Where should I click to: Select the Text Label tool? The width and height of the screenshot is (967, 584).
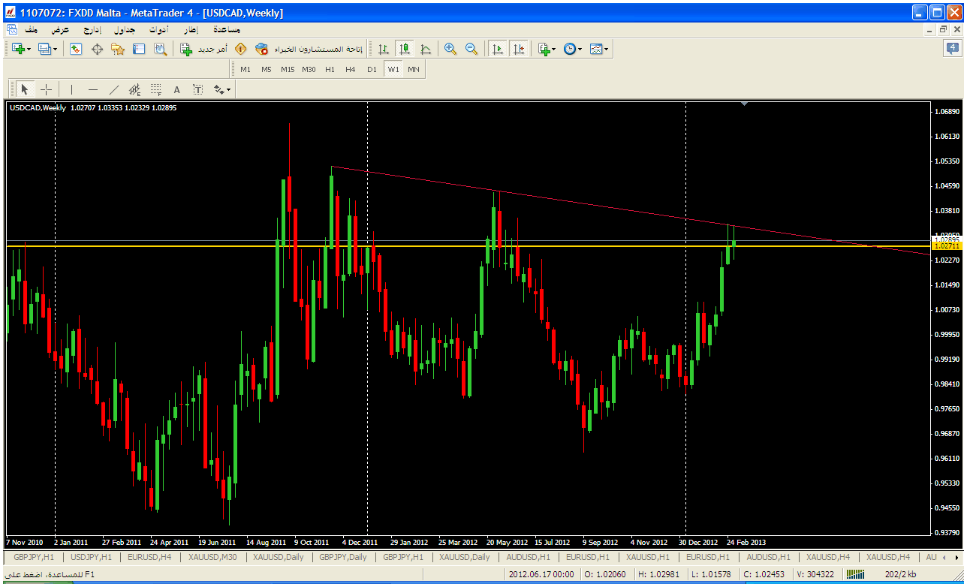pyautogui.click(x=198, y=89)
